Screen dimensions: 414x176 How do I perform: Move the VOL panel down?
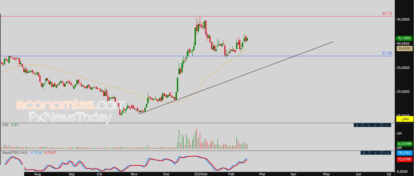coord(375,125)
